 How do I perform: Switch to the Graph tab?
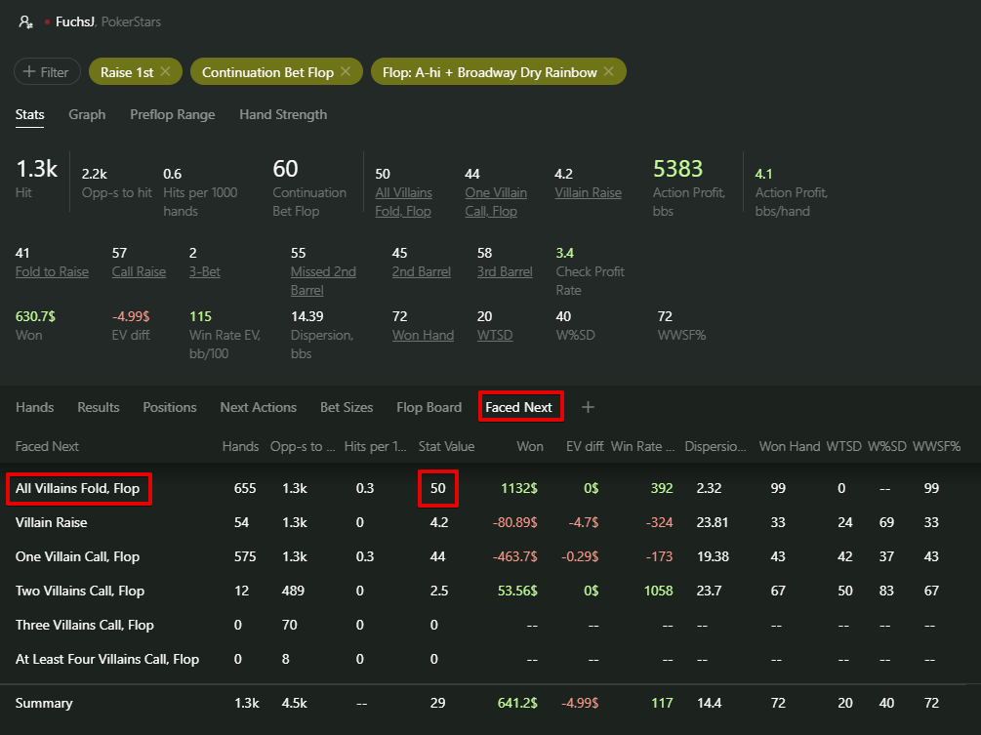87,114
